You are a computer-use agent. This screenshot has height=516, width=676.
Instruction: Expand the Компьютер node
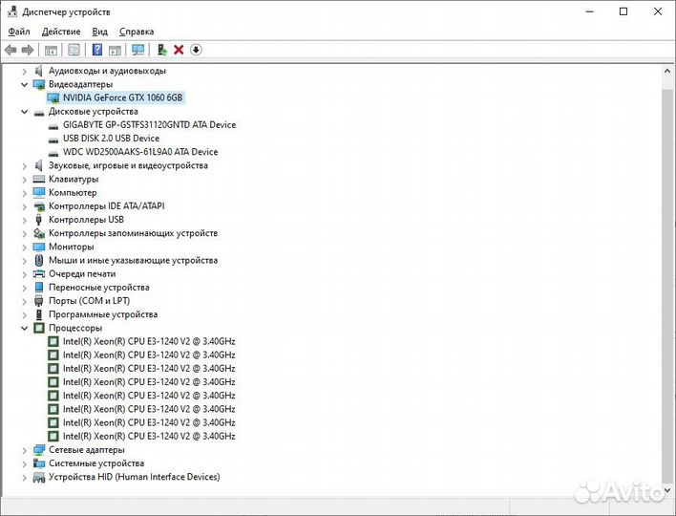pyautogui.click(x=25, y=193)
